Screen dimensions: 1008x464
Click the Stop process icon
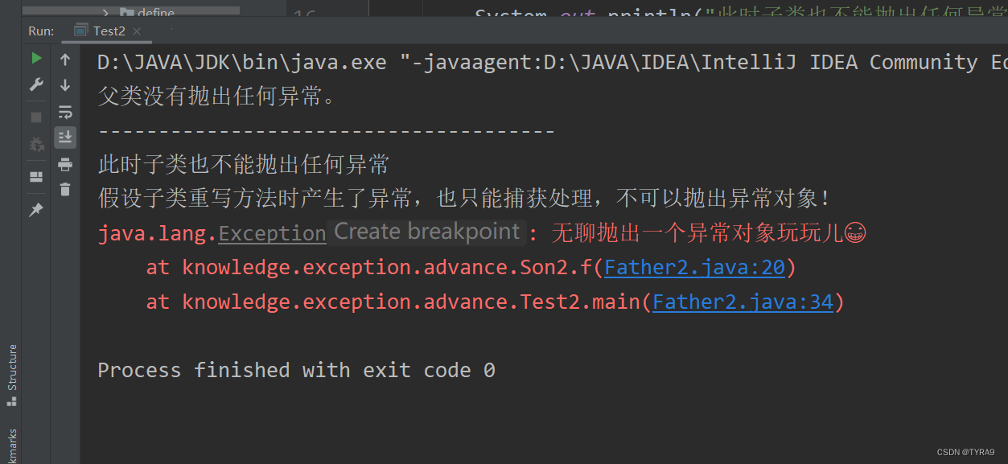point(35,116)
